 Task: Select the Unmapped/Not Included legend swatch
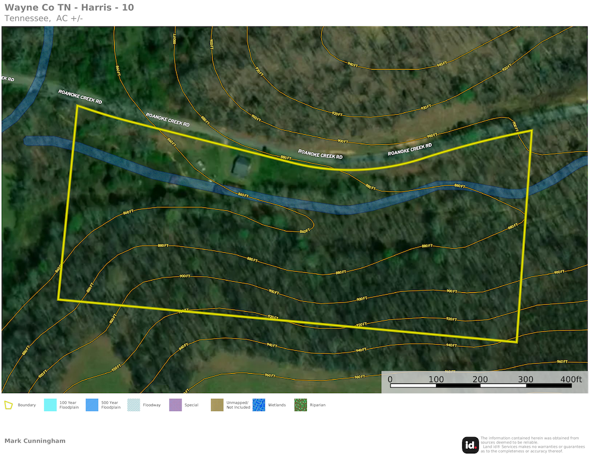tap(217, 405)
